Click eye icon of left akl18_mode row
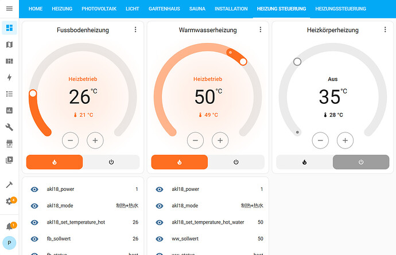 click(34, 206)
